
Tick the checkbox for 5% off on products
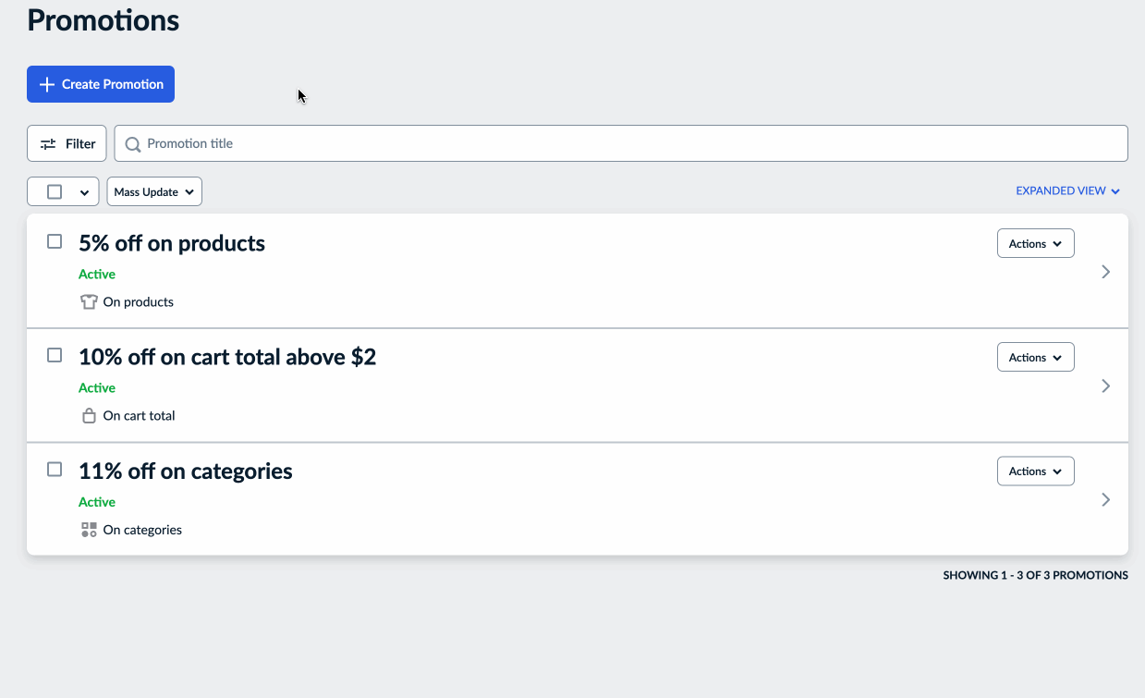[55, 241]
